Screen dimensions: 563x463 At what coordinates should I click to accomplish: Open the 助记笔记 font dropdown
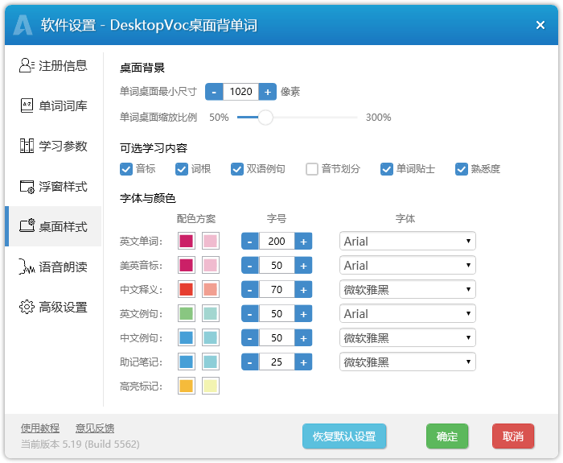pos(407,362)
